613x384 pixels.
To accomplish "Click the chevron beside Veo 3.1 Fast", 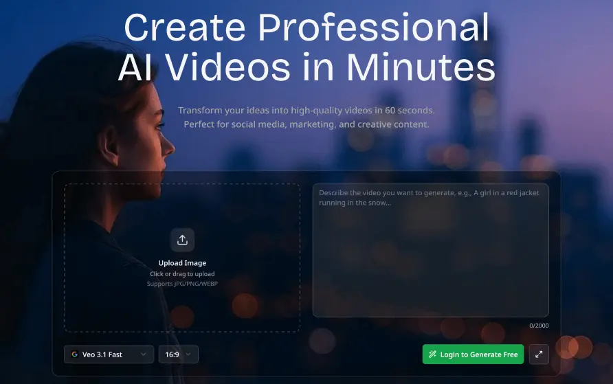I will [143, 354].
